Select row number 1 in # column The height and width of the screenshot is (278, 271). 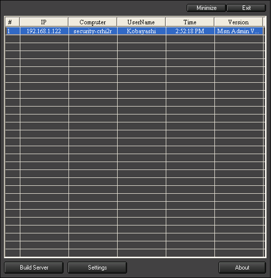[12, 31]
